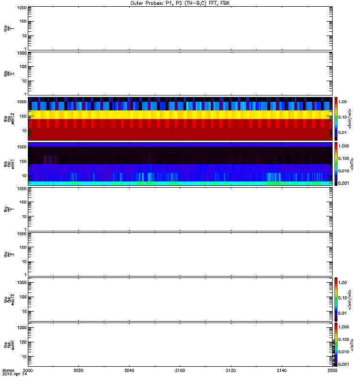
Task: Select the 'thb fff 1' axis label
Action: (9, 28)
